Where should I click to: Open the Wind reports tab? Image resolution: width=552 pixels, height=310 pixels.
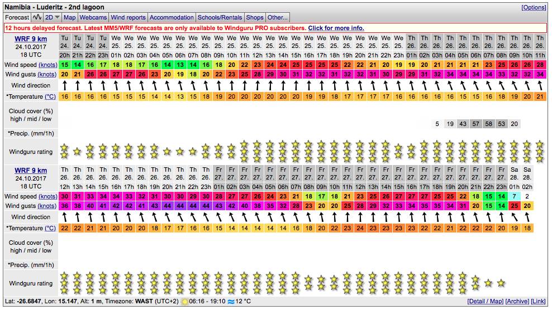point(128,17)
